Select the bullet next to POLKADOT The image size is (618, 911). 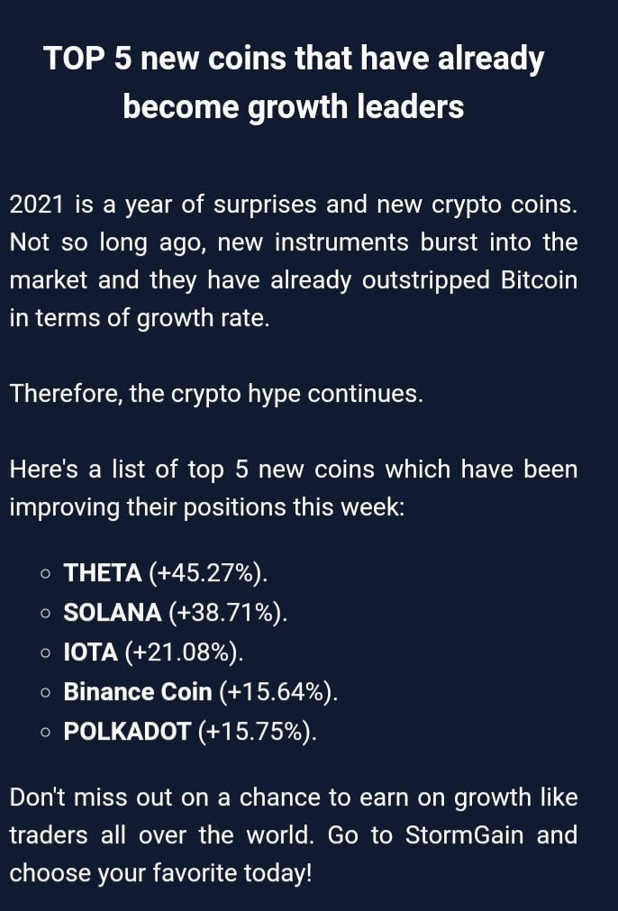(x=46, y=732)
